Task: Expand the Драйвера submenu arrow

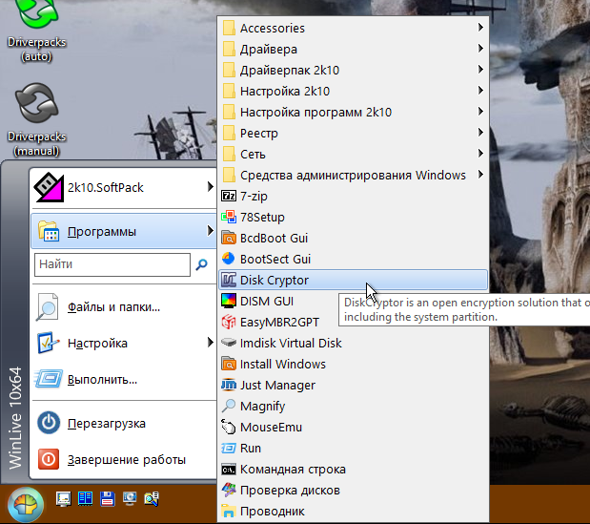Action: coord(480,49)
